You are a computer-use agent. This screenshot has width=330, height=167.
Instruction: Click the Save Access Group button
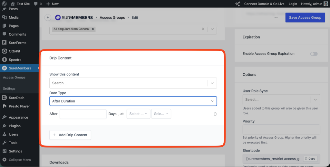(x=305, y=17)
